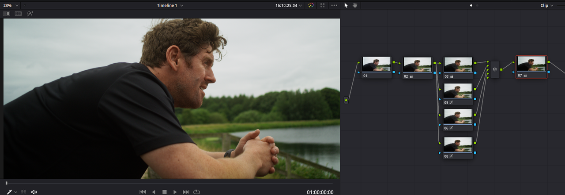Toggle loop playback
565x195 pixels.
tap(197, 192)
